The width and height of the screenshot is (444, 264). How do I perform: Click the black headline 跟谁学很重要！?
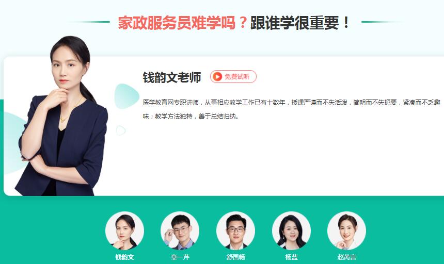[300, 23]
